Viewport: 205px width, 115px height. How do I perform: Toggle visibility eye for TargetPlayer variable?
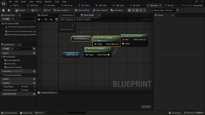(x=35, y=87)
